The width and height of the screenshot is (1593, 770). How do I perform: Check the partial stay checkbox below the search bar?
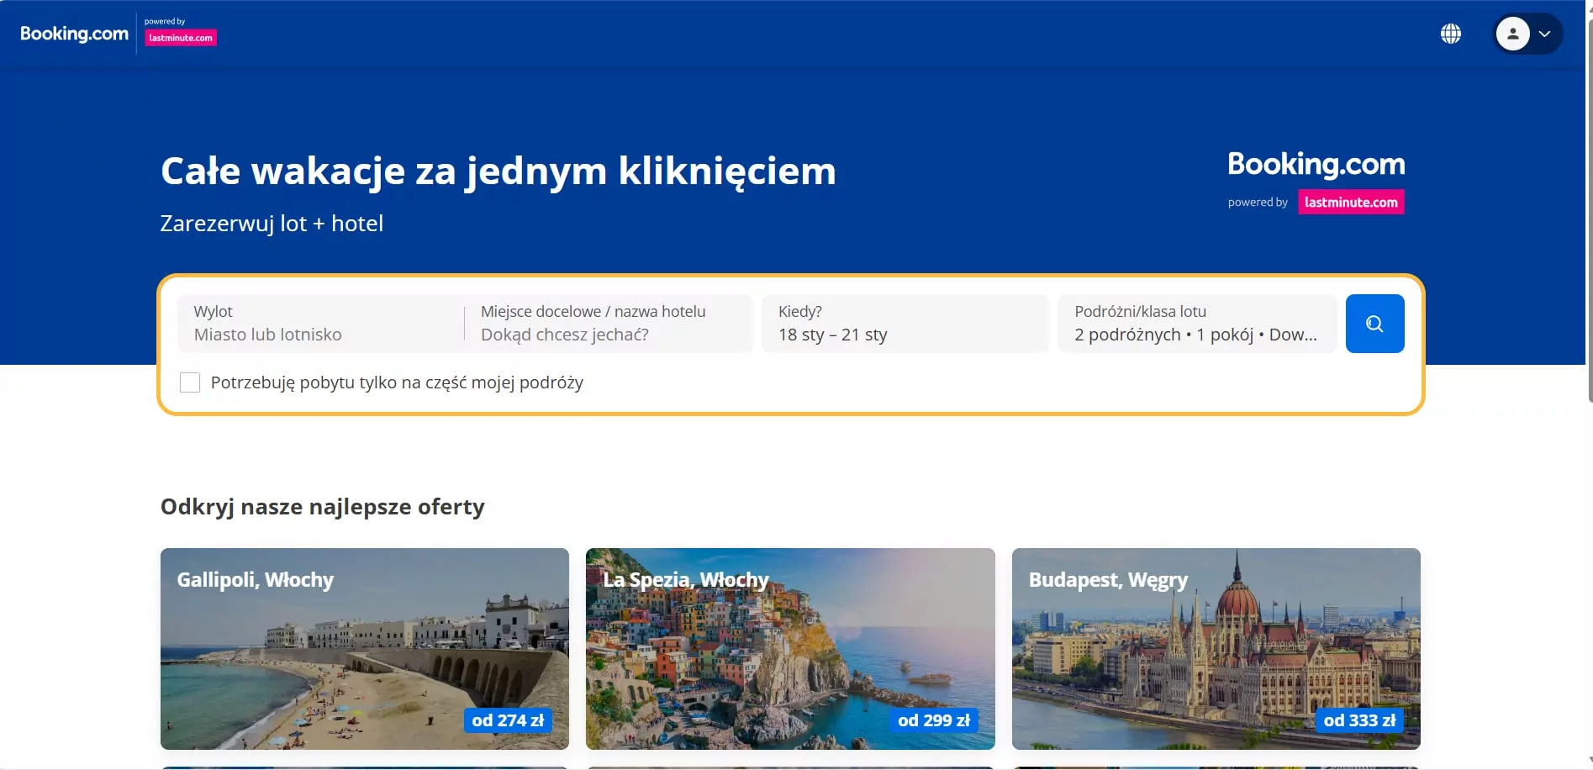click(190, 382)
